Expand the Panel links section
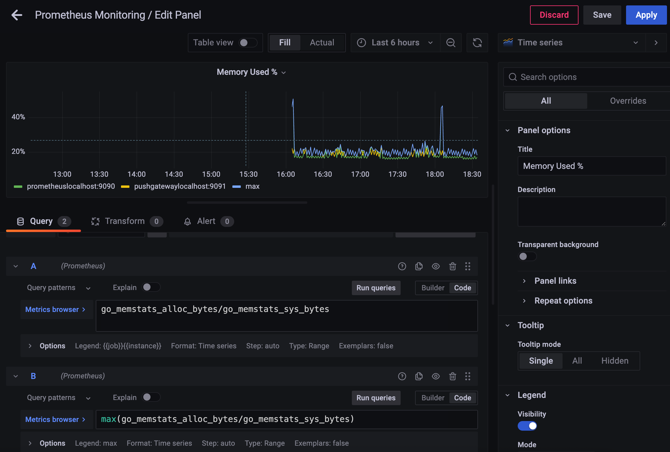670x452 pixels. pos(555,281)
